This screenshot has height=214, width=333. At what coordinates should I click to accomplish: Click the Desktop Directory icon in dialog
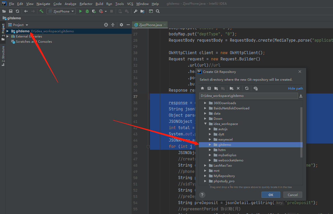209,89
